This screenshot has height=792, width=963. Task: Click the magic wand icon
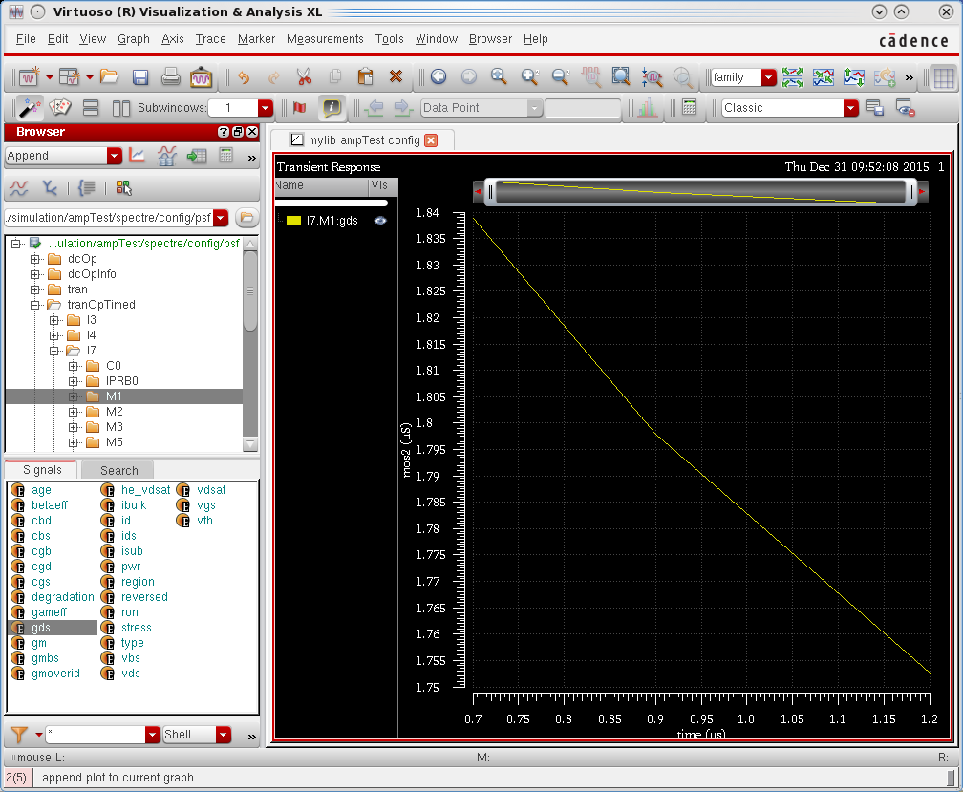[x=29, y=108]
